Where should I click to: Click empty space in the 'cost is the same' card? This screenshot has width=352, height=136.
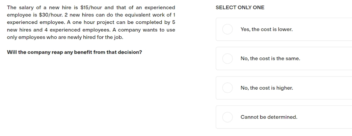pyautogui.click(x=326, y=58)
